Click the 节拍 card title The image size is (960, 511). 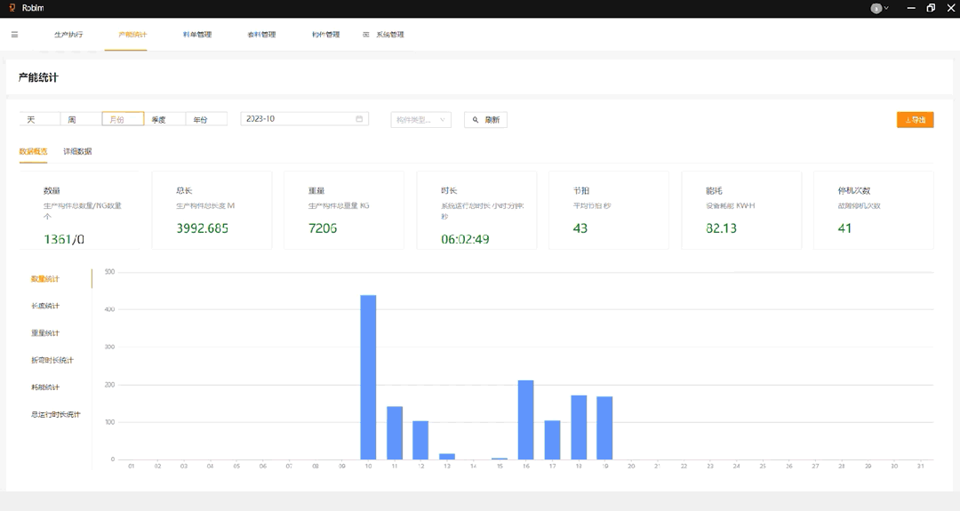[x=581, y=191]
